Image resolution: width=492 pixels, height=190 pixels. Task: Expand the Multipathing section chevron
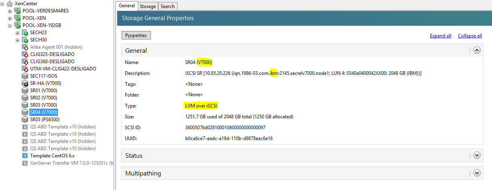477,173
